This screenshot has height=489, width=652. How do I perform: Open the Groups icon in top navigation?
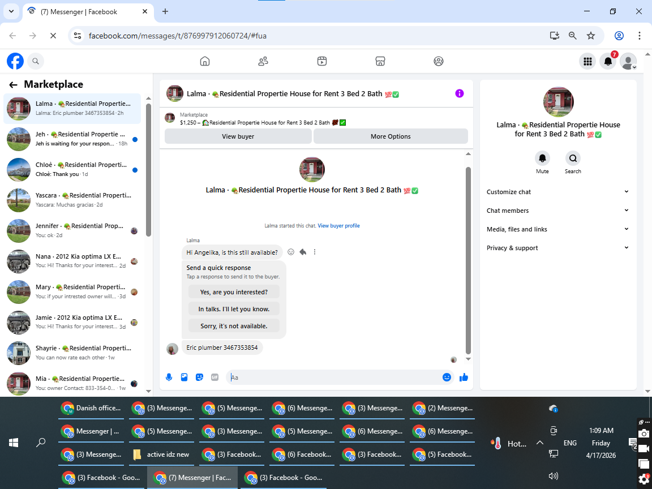[439, 61]
